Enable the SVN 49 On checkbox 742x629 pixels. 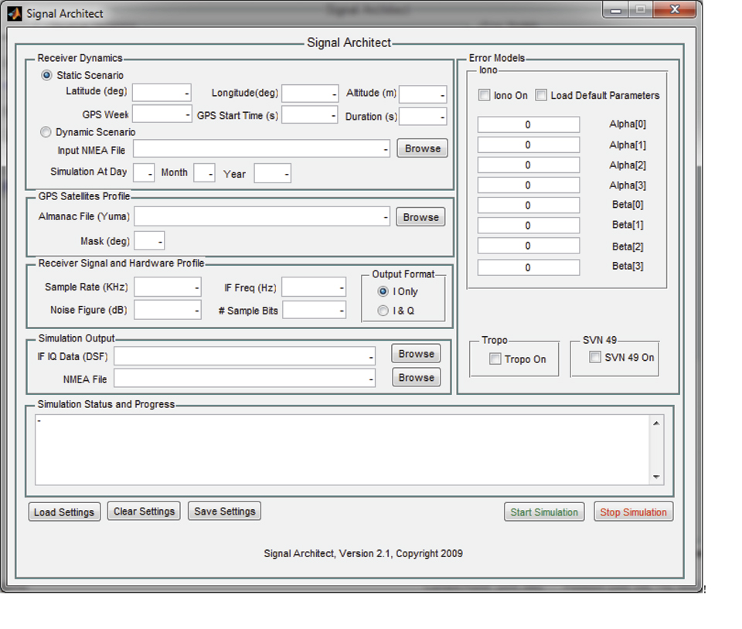pyautogui.click(x=595, y=357)
